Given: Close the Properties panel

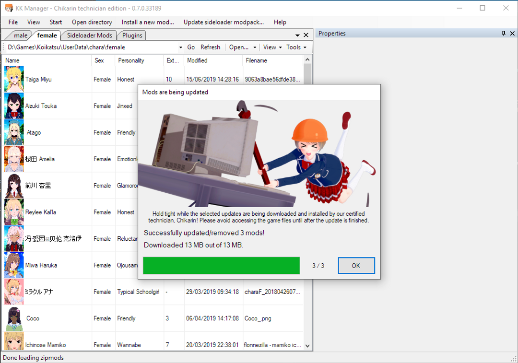Looking at the screenshot, I should pyautogui.click(x=512, y=34).
